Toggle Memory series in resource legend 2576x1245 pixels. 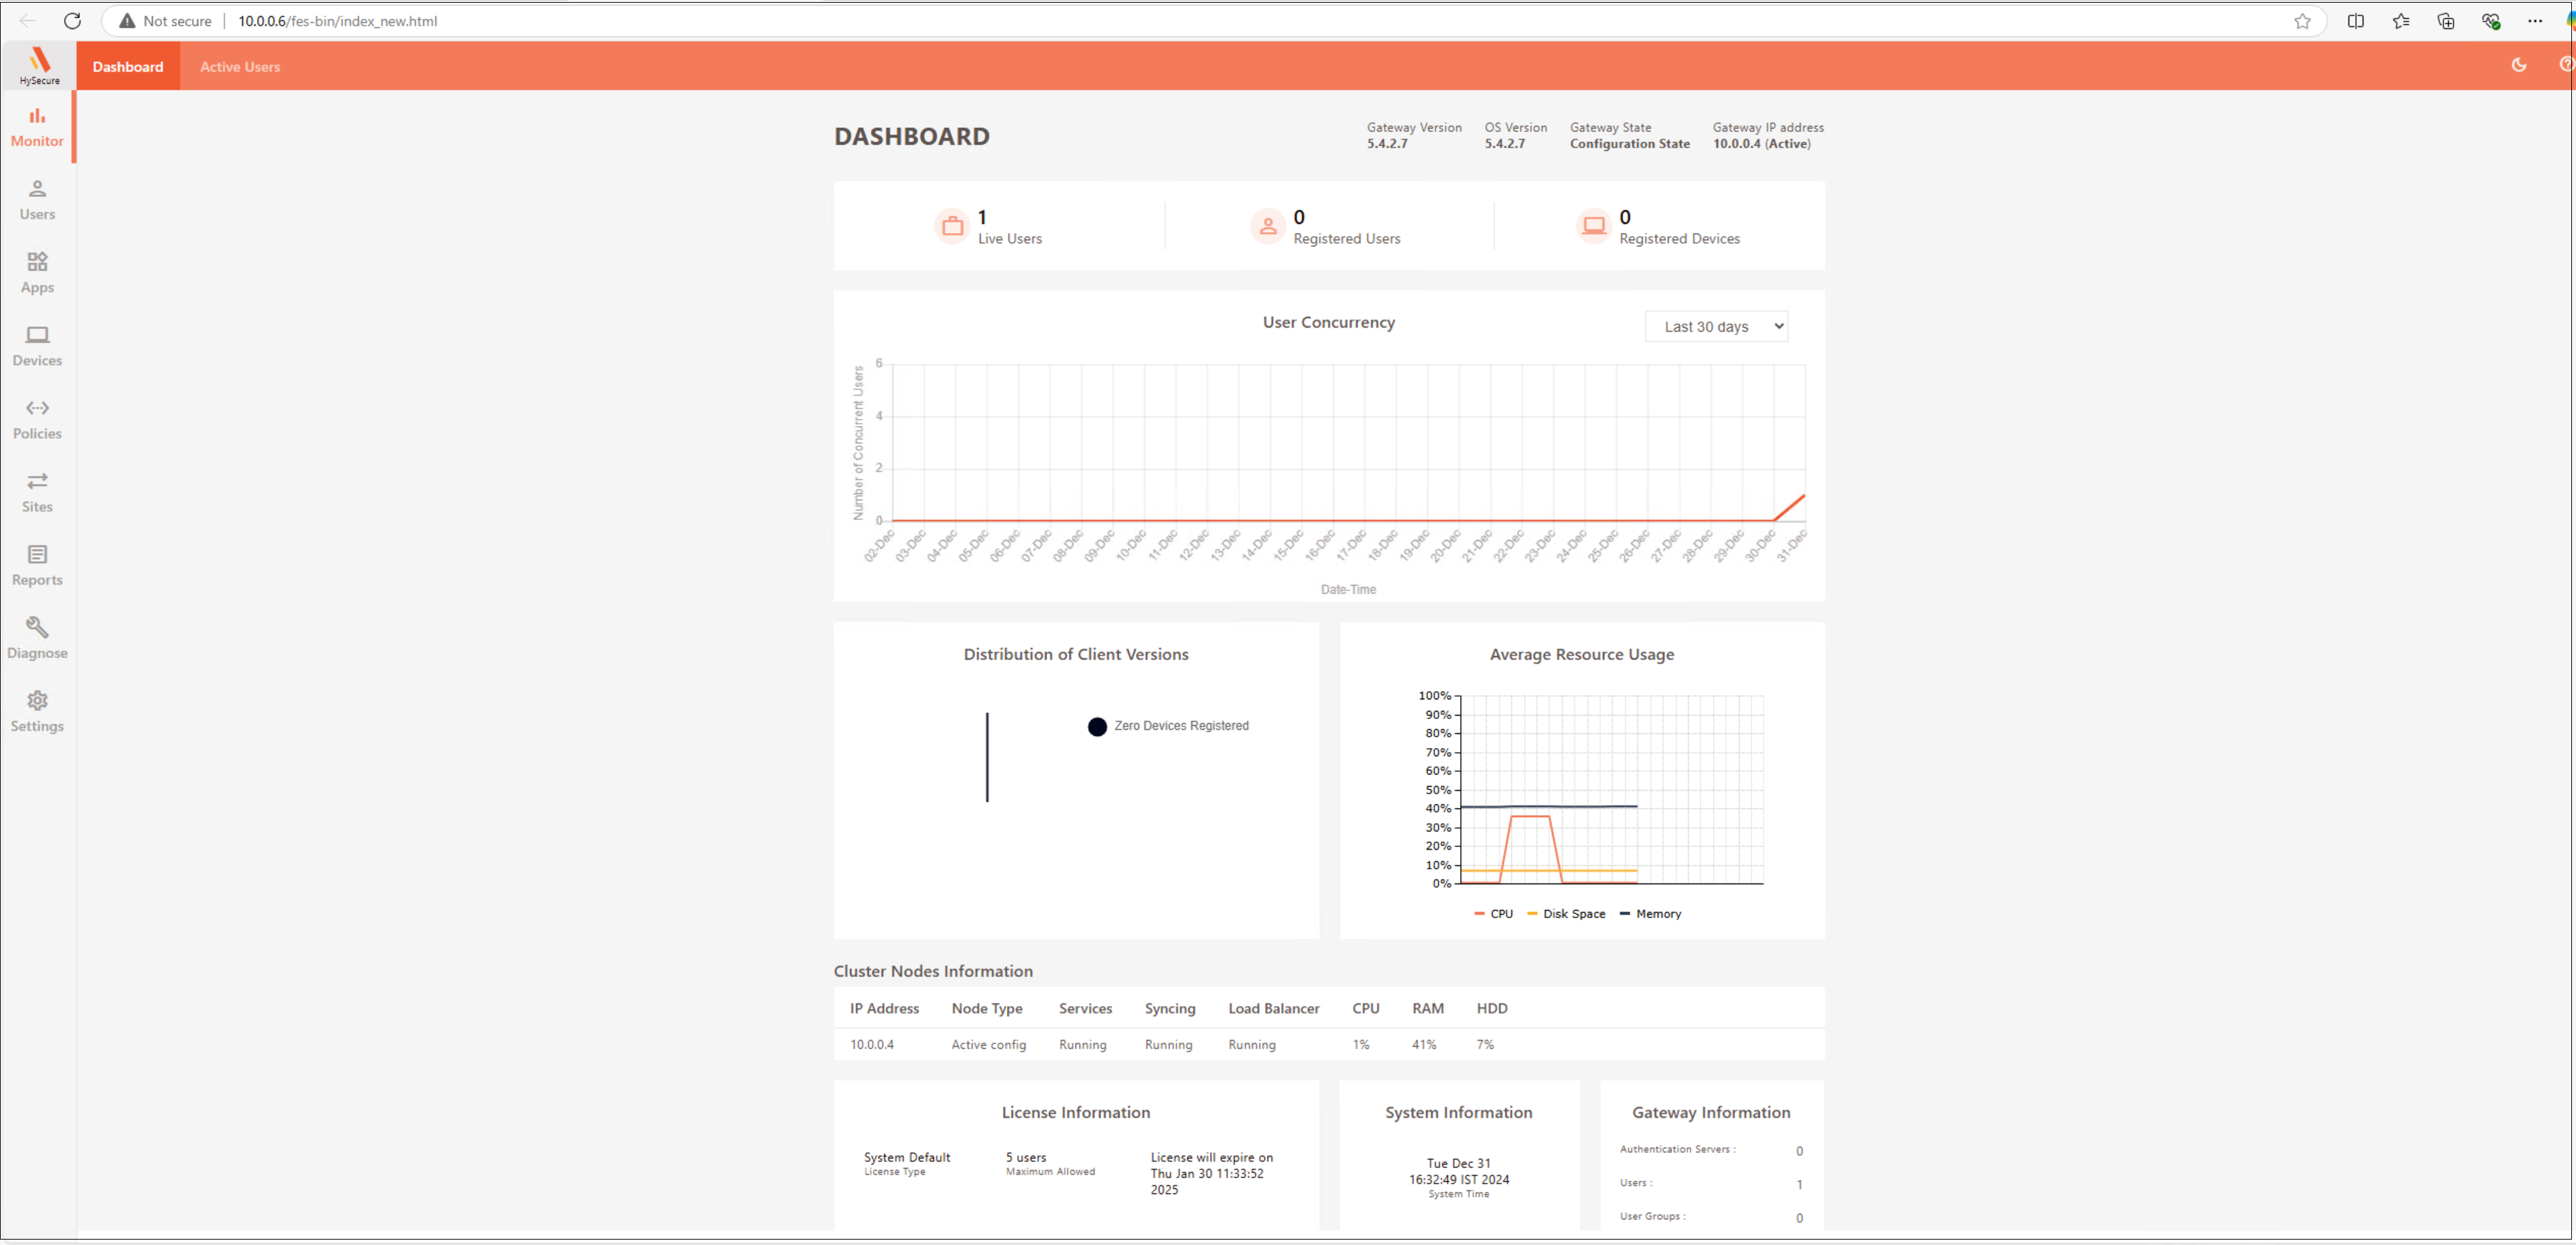coord(1650,914)
